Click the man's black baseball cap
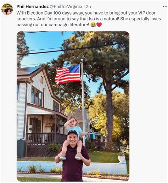The image size is (168, 183). click(73, 133)
